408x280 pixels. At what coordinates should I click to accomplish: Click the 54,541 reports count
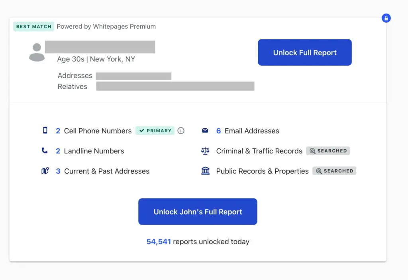coord(159,241)
